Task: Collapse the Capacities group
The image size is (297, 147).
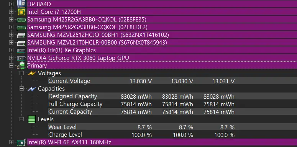Action: coord(22,88)
